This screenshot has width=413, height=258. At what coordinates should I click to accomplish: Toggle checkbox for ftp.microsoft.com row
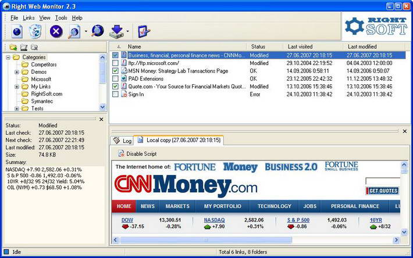(115, 63)
